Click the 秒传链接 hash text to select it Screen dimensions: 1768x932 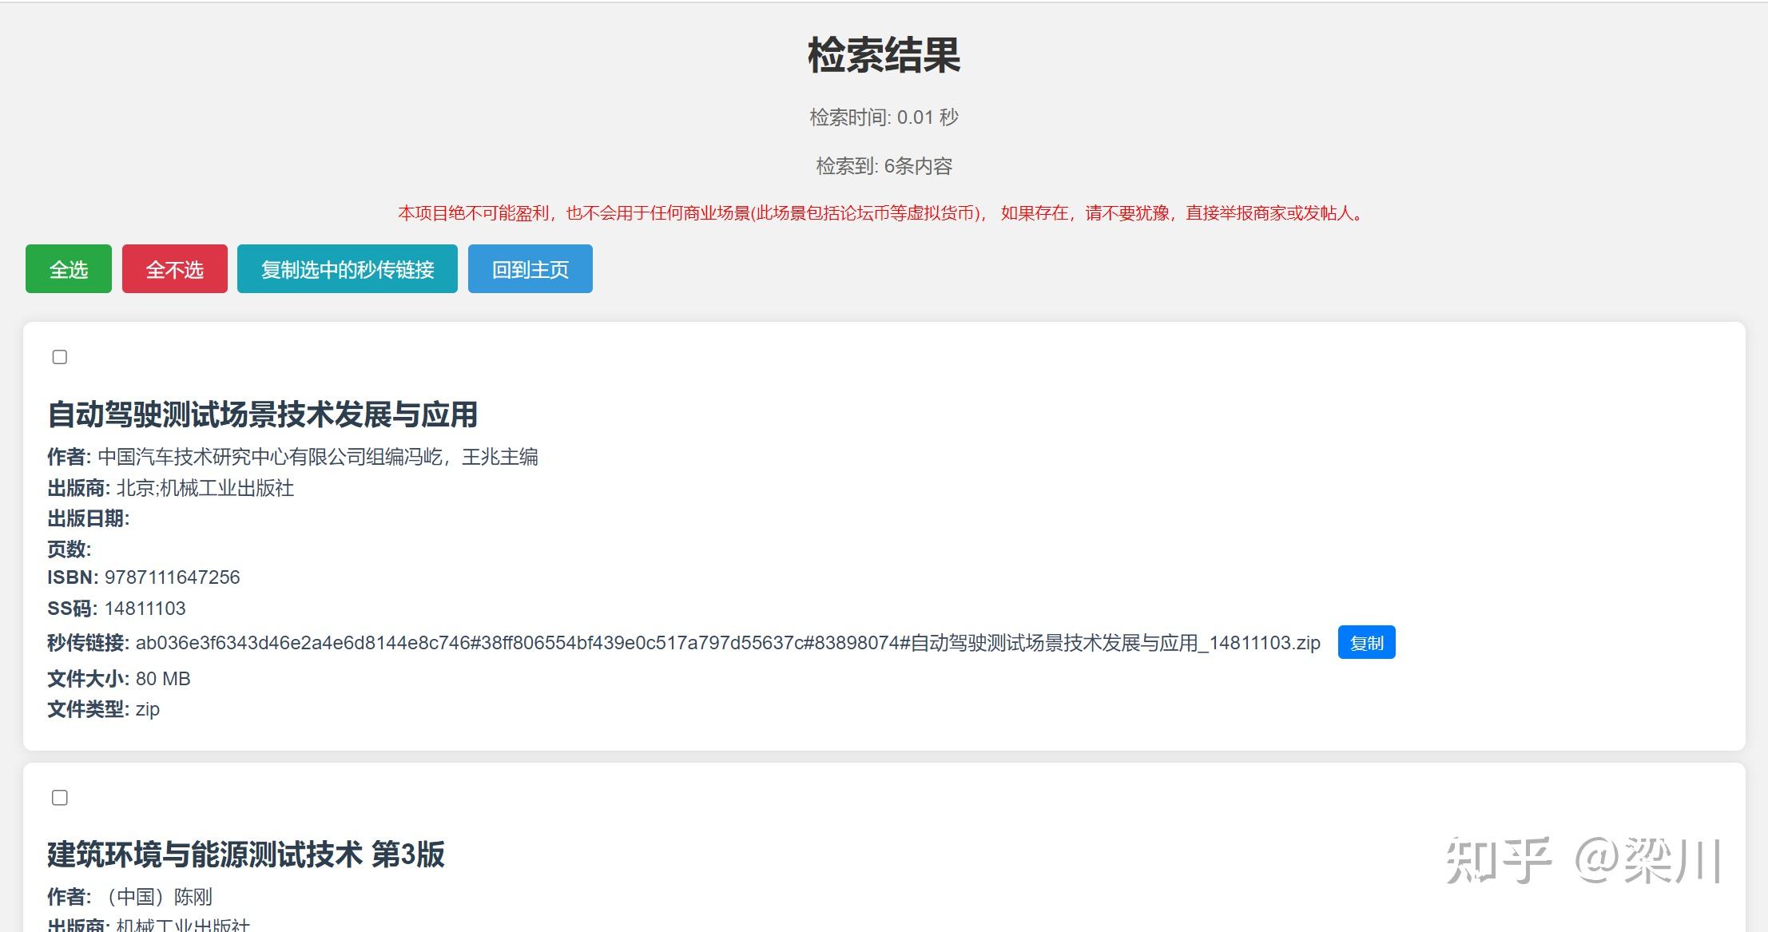tap(719, 643)
